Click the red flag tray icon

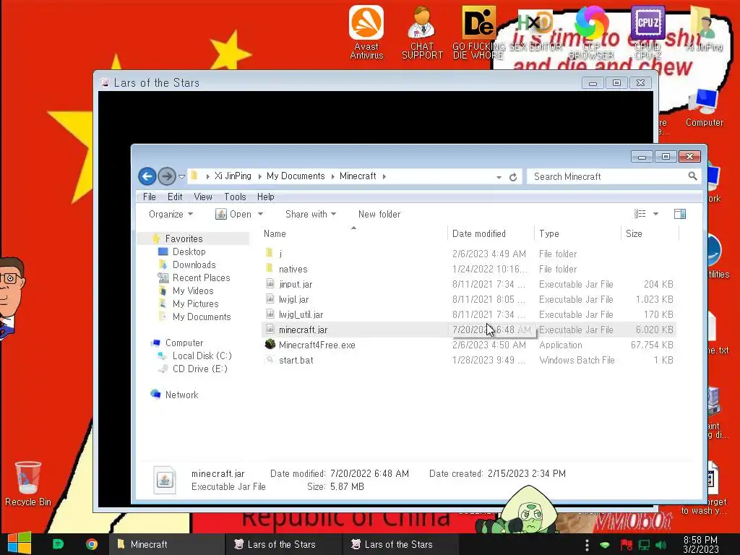627,545
